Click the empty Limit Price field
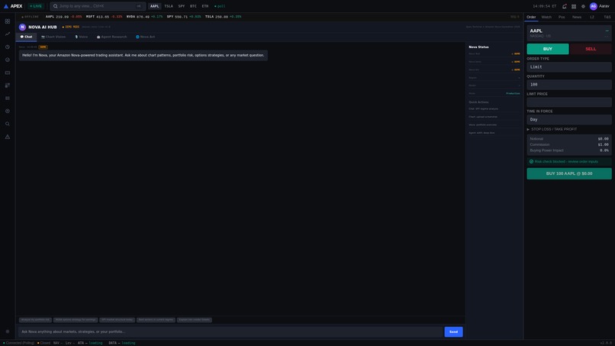Viewport: 615px width, 346px height. click(569, 102)
